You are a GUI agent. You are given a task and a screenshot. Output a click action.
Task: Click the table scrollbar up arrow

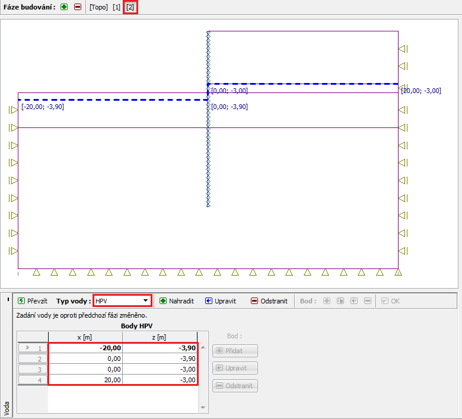[203, 348]
